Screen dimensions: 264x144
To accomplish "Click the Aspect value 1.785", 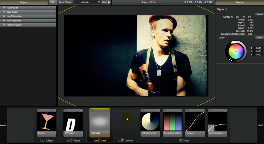I will point(251,23).
